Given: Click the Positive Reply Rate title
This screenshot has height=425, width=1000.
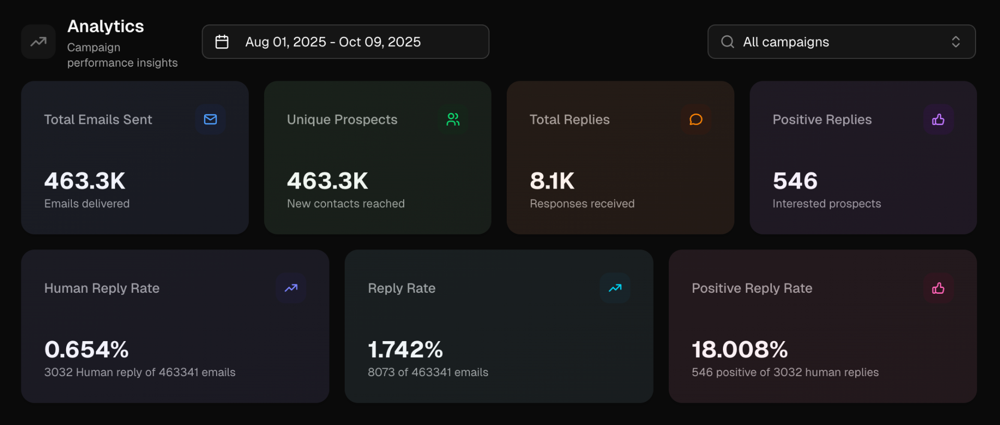Looking at the screenshot, I should coord(752,288).
